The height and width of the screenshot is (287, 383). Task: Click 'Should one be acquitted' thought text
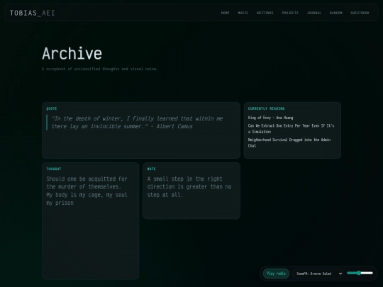[x=87, y=191]
